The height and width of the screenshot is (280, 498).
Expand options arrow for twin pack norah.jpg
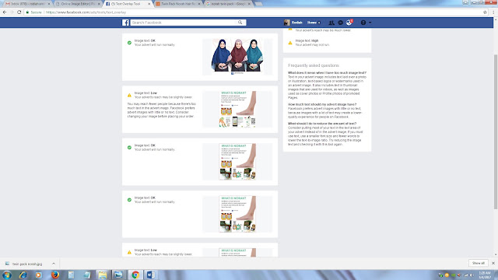(54, 264)
